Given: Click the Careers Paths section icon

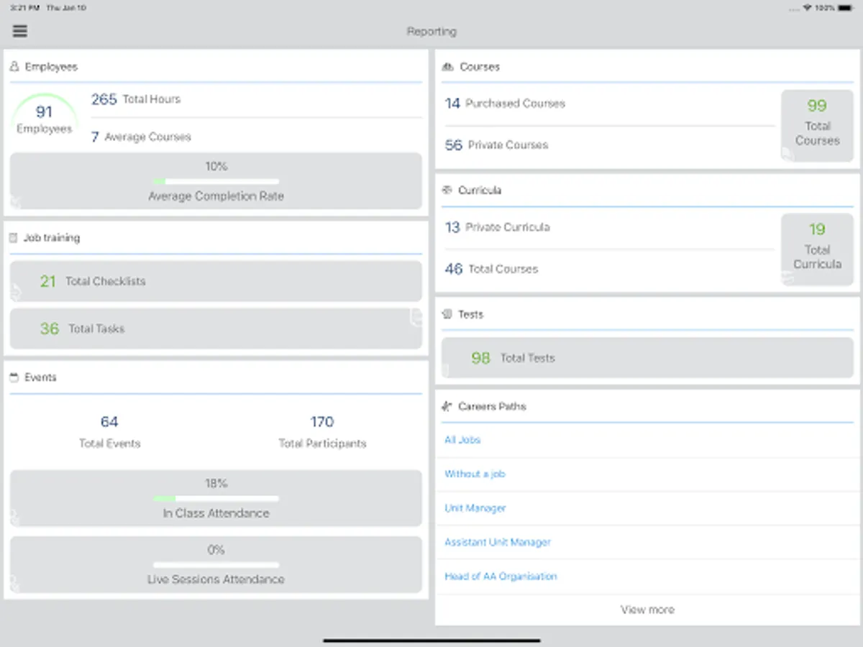Looking at the screenshot, I should coord(447,405).
